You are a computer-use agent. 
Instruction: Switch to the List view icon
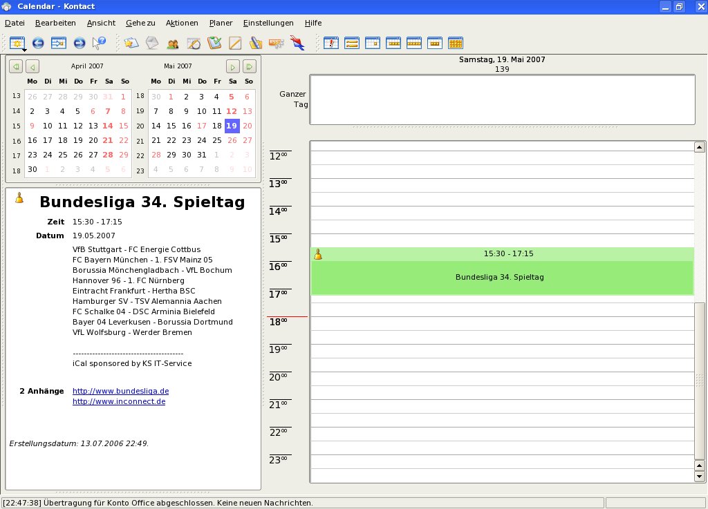click(352, 44)
